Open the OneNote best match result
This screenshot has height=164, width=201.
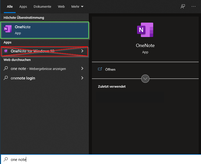(x=44, y=30)
